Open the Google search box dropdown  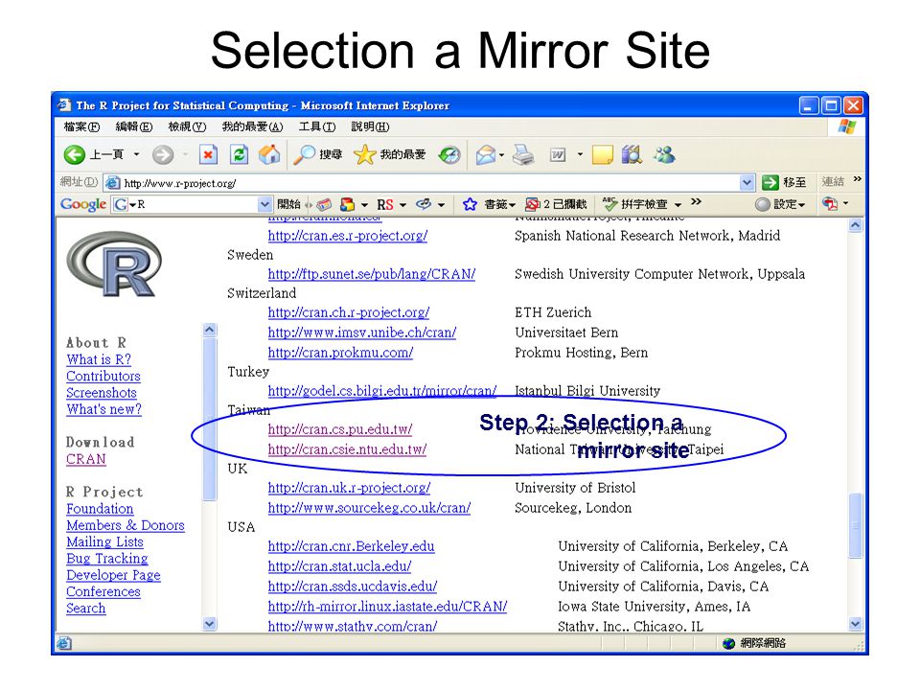(x=265, y=204)
